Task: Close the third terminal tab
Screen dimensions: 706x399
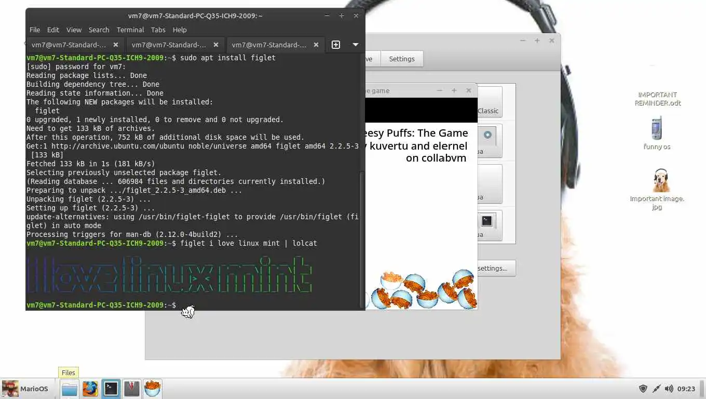Action: (316, 45)
